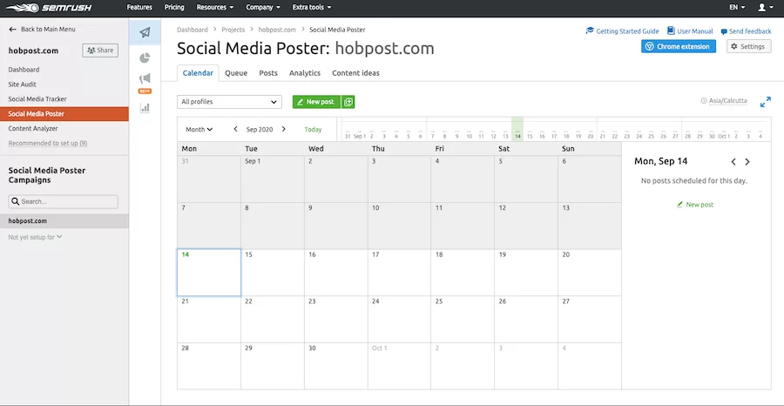Open the Resources menu

pos(215,7)
